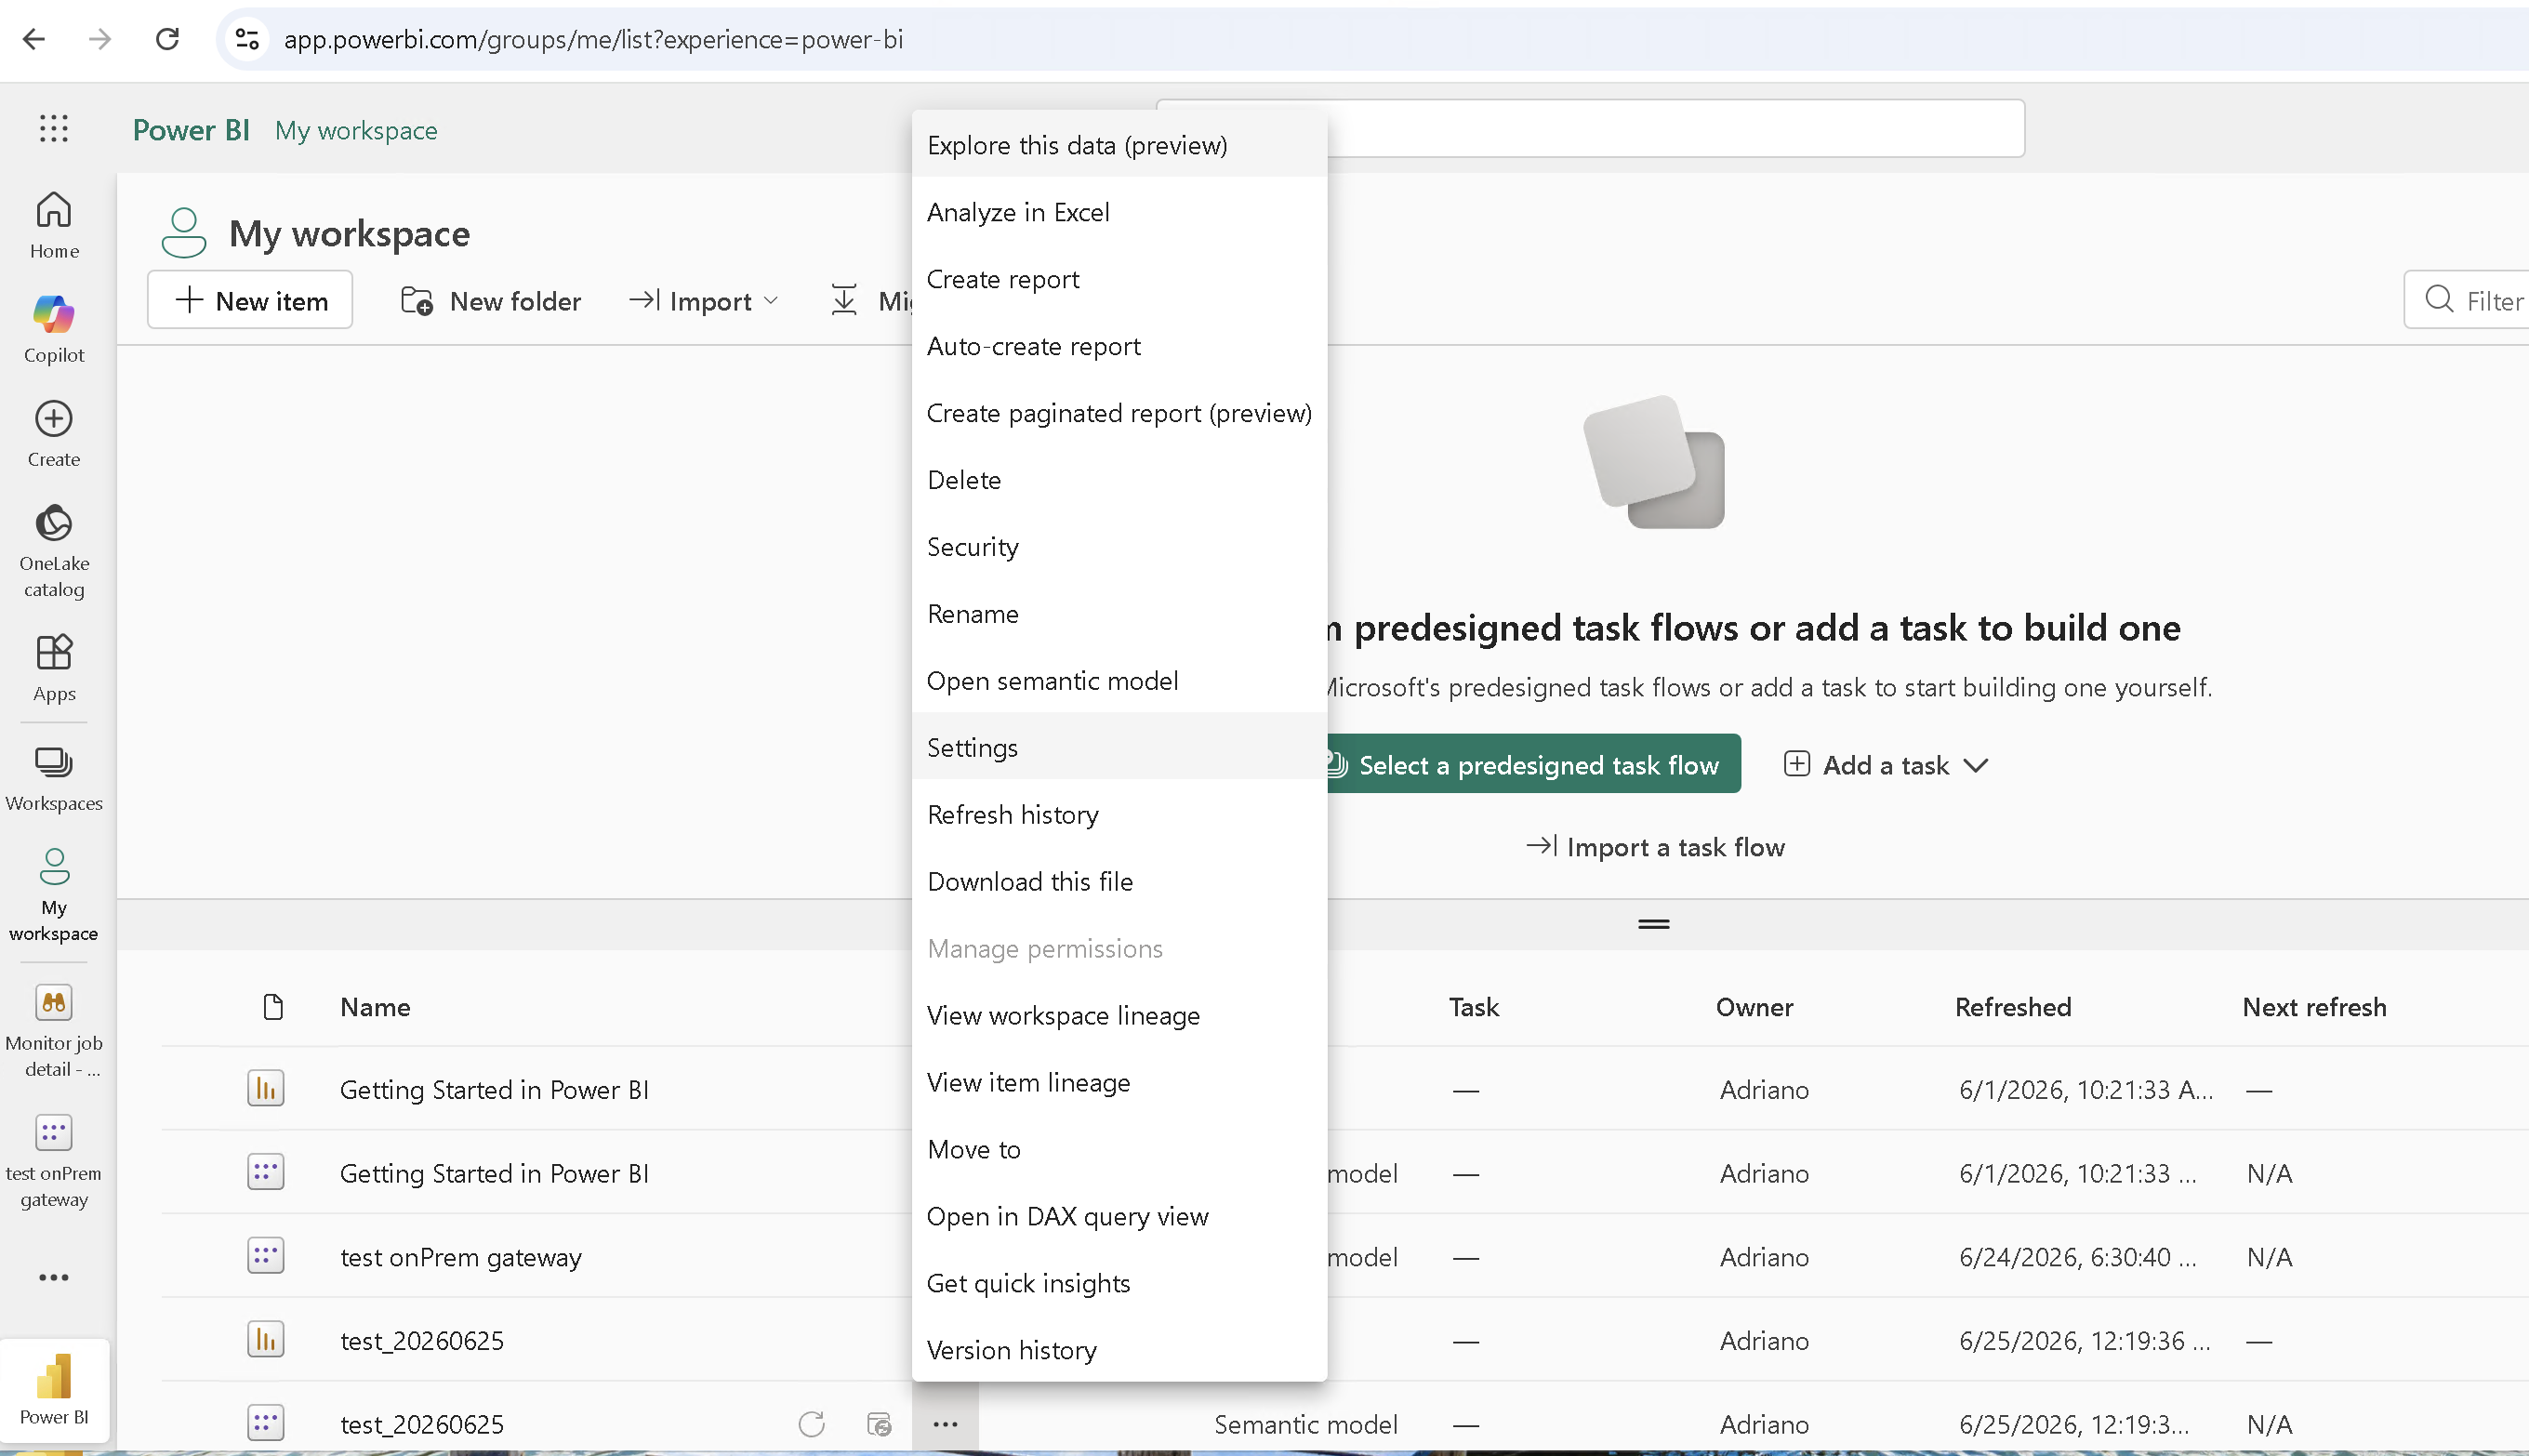Open Monitor job detail sidebar item
Viewport: 2529px width, 1456px height.
[54, 1031]
